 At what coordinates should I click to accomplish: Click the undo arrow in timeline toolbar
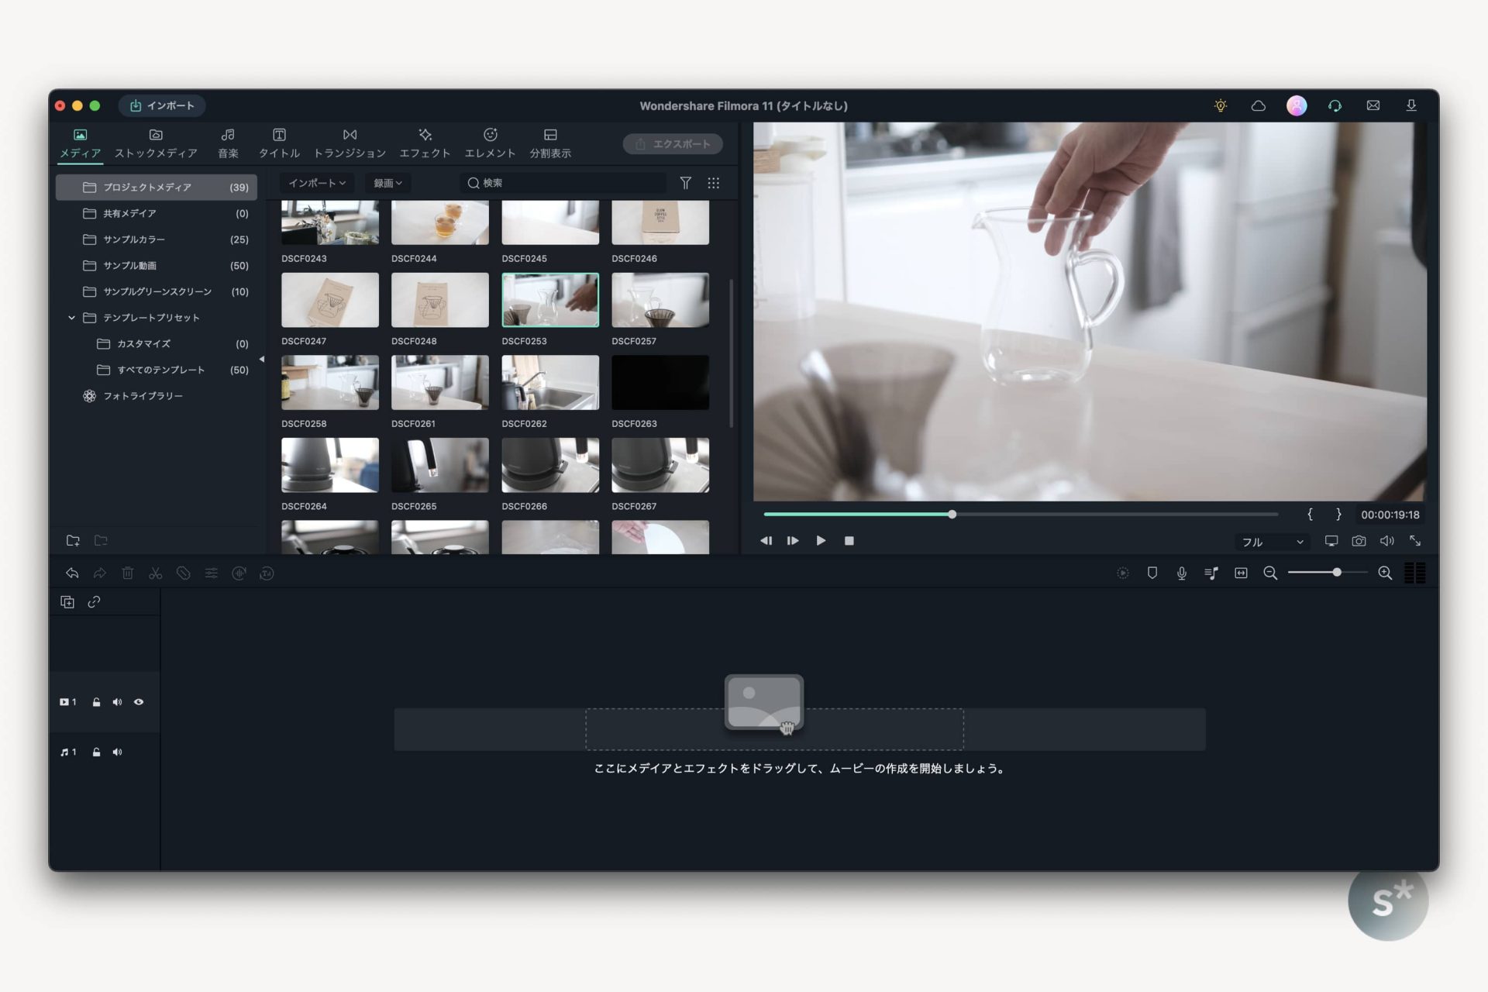[72, 573]
